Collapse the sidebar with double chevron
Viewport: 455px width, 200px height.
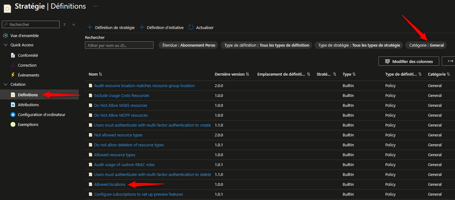tap(74, 24)
